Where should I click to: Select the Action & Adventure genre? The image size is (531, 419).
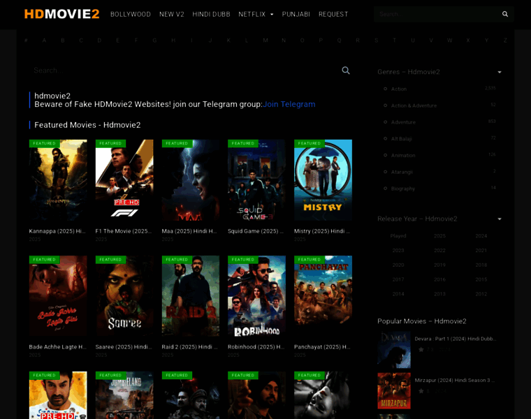[x=414, y=105]
